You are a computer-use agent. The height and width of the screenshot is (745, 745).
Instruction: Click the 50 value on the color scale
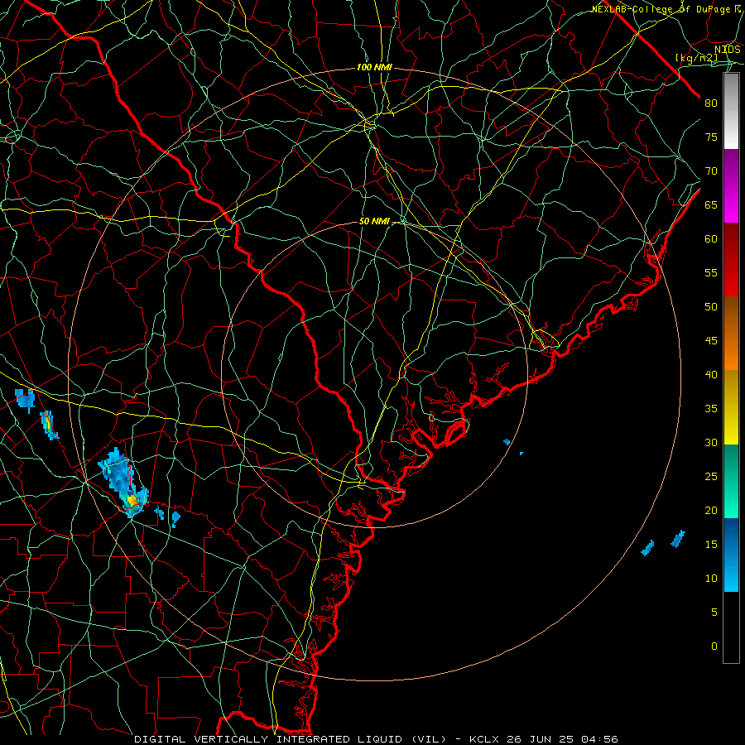pos(711,306)
